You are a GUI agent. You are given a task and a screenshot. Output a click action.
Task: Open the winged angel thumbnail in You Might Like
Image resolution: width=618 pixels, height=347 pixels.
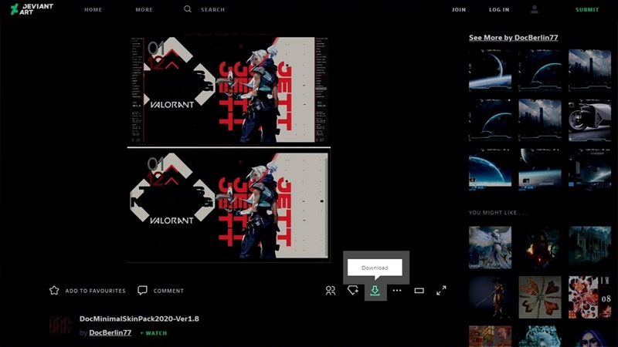coord(490,248)
